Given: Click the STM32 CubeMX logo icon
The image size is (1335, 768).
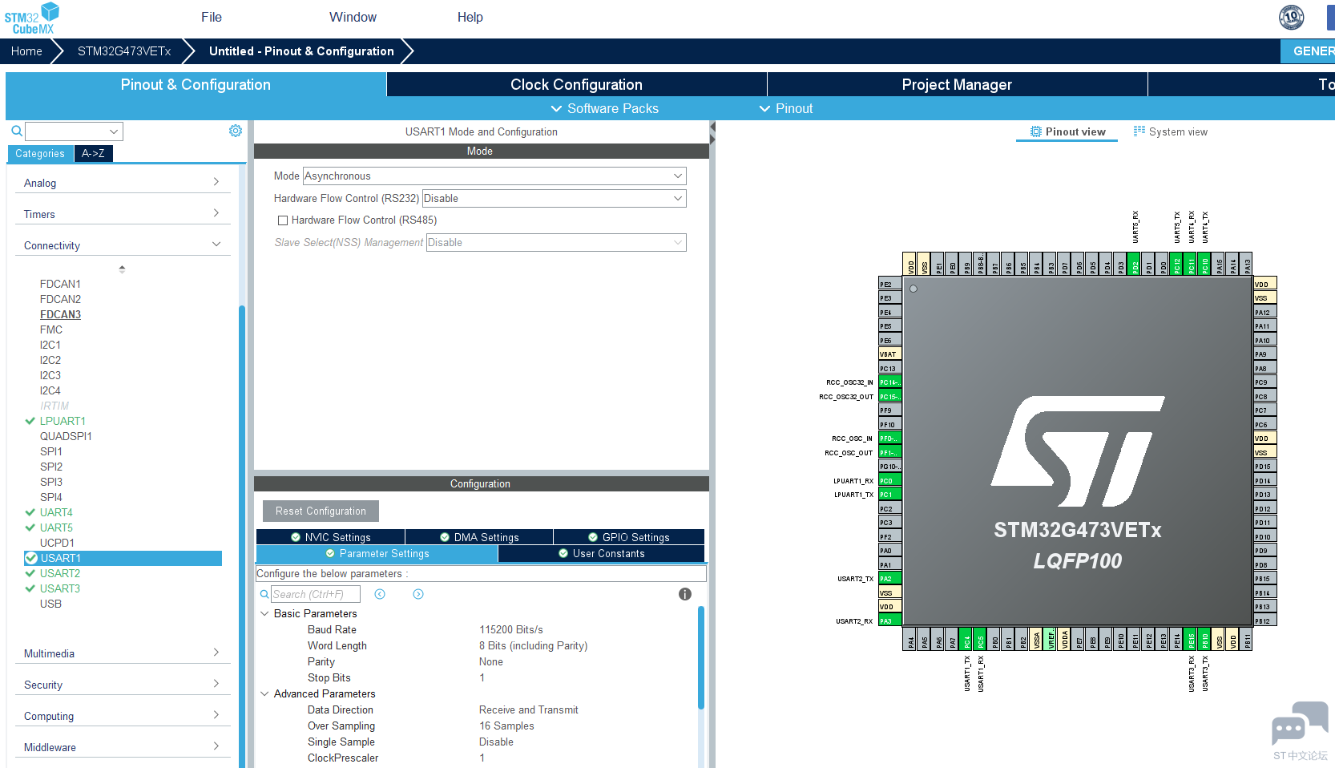Looking at the screenshot, I should click(x=32, y=18).
